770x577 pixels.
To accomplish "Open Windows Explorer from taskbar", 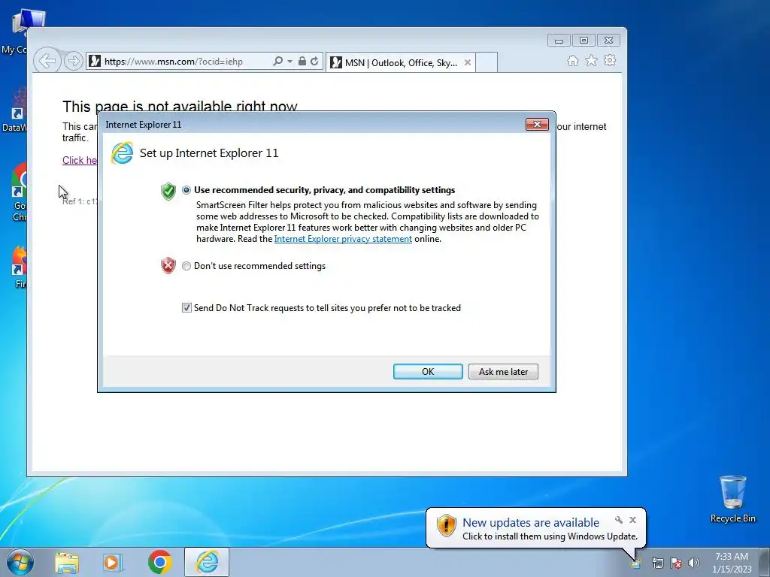I will click(67, 562).
